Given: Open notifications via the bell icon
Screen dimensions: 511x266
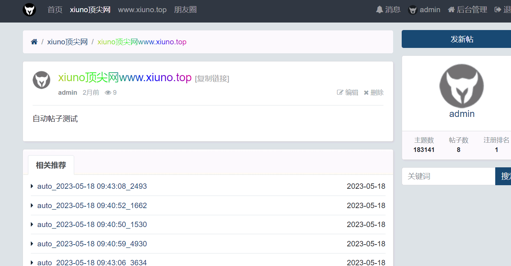Looking at the screenshot, I should point(379,10).
